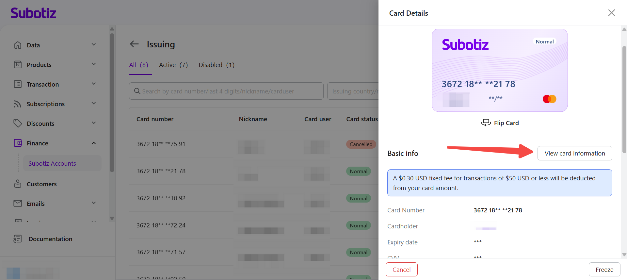Click the Emails envelope icon
The width and height of the screenshot is (627, 280).
click(18, 204)
